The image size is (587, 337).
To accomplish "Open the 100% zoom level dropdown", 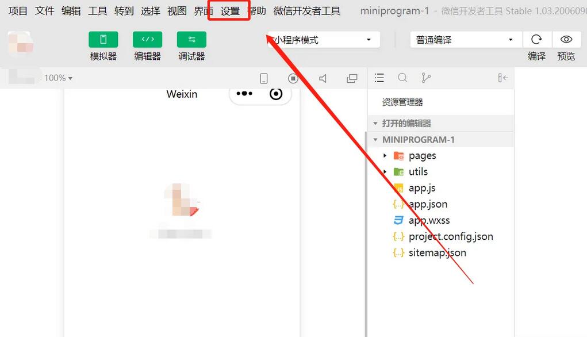I will pos(58,78).
